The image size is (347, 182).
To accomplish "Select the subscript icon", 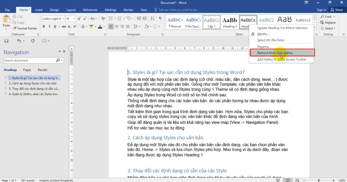I will 69,26.
